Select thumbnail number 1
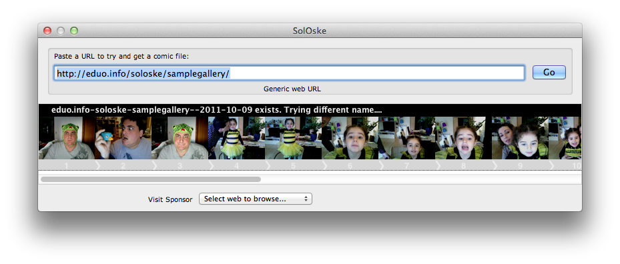Screen dimensions: 620x264 click(x=67, y=138)
